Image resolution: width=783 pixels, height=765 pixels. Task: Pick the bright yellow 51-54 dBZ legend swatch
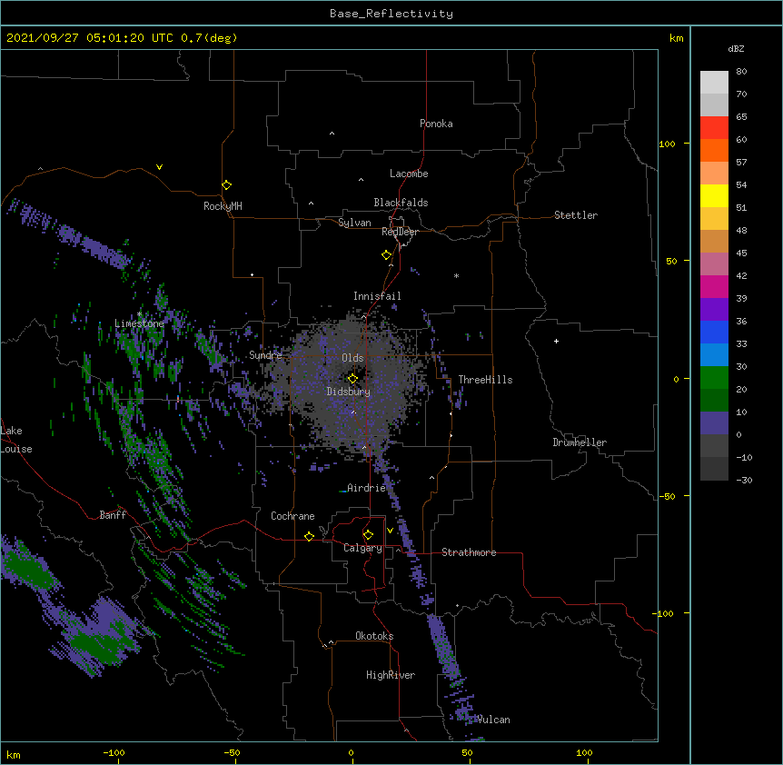pyautogui.click(x=714, y=195)
